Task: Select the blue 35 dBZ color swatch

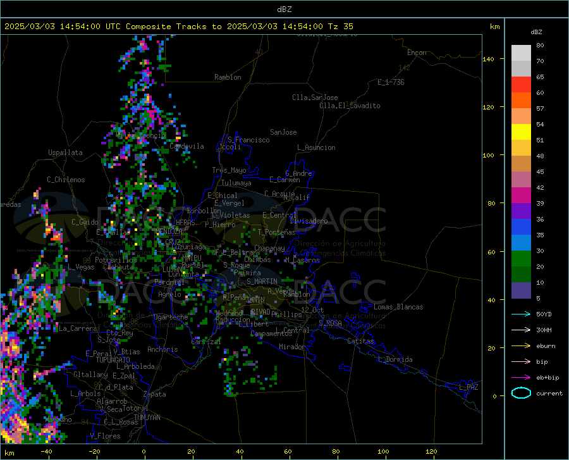Action: [521, 227]
